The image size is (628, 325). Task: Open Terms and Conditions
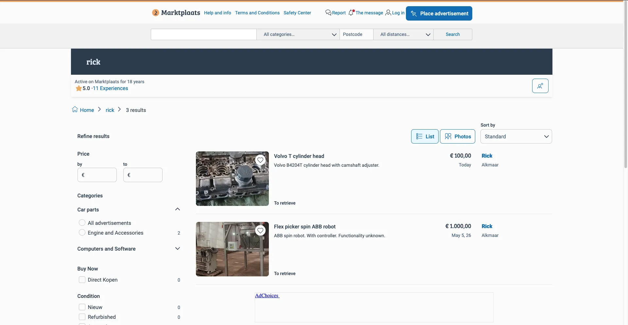(x=257, y=13)
